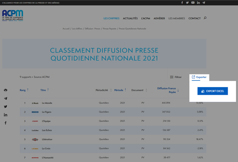Click diffusion value 136 587

tap(167, 130)
